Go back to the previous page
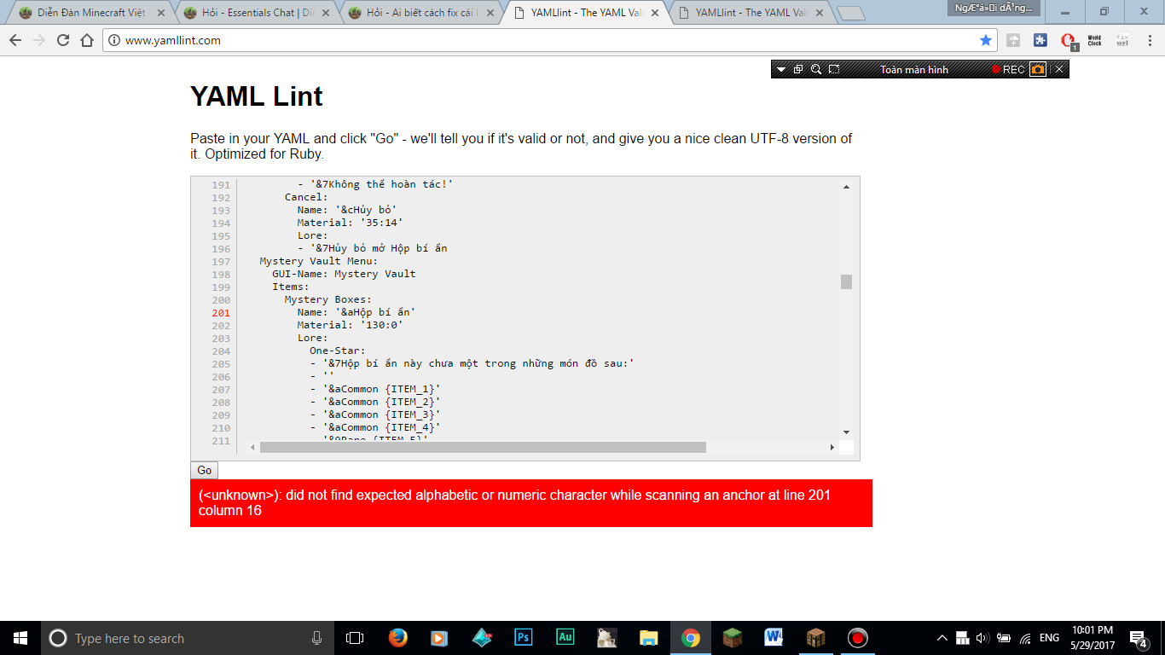This screenshot has width=1165, height=655. point(15,40)
